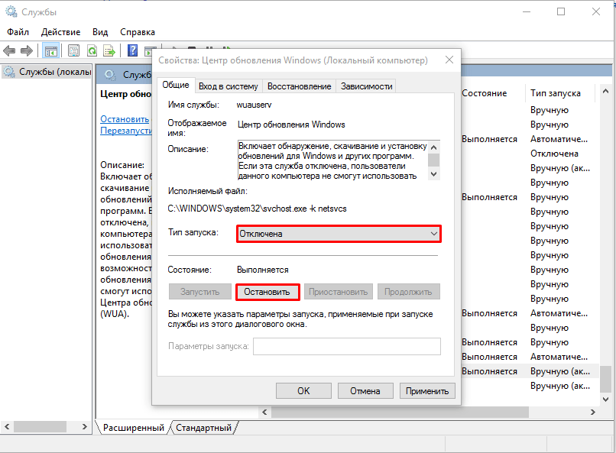The height and width of the screenshot is (453, 616).
Task: Click the console tree scroll-left arrow
Action: pyautogui.click(x=7, y=426)
